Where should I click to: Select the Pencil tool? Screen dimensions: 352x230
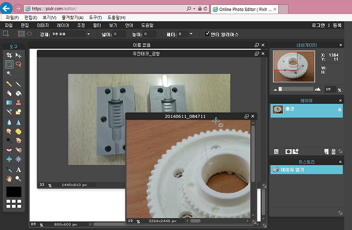tap(9, 84)
